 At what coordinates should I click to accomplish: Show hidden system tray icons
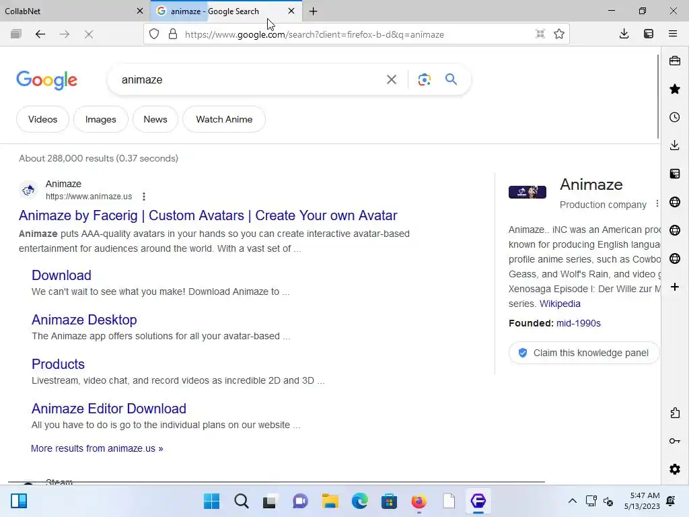572,501
